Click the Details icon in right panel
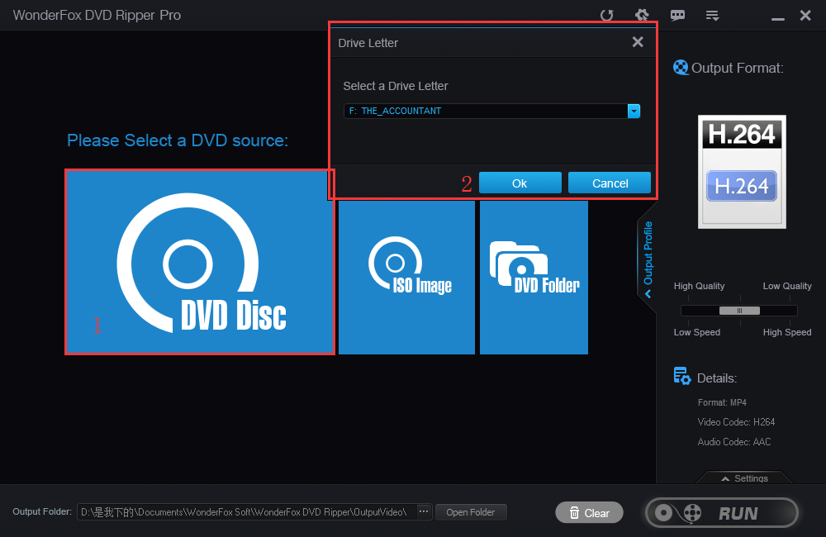 coord(682,377)
